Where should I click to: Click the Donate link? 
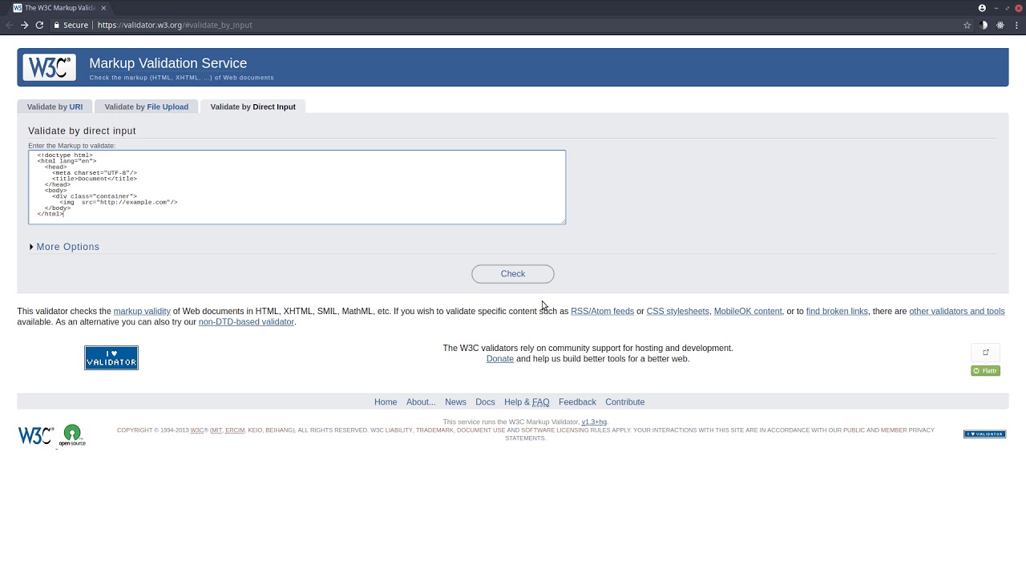(x=499, y=359)
